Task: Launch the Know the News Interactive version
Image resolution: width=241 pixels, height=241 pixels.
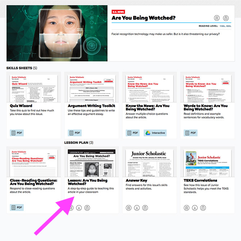Action: [x=155, y=133]
